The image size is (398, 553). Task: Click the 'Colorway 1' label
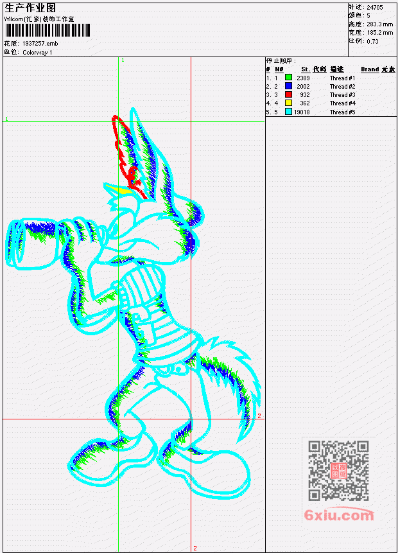tap(37, 53)
